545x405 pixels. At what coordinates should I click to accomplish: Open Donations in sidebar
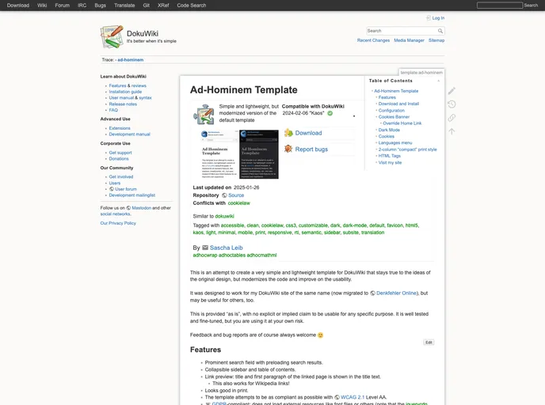click(119, 159)
